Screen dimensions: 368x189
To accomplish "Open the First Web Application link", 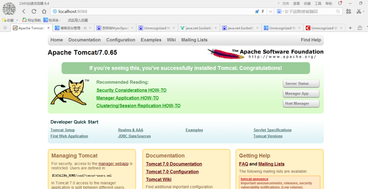I will click(x=69, y=136).
